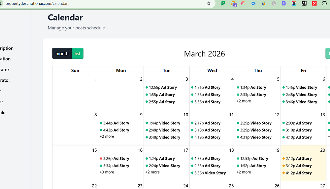Select the 1:55p Ad Story event
This screenshot has width=330, height=189.
click(160, 94)
